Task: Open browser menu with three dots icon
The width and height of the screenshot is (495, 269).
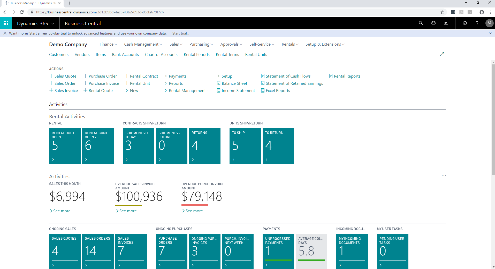Action: (x=490, y=12)
